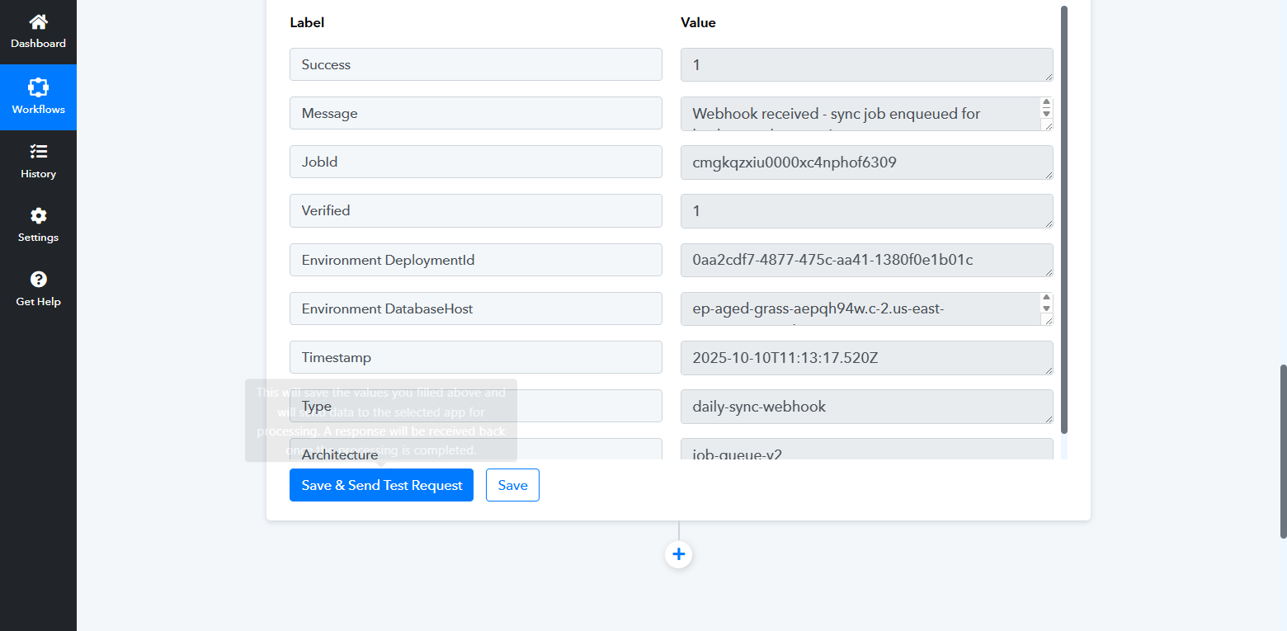Click the Timestamp value field

pyautogui.click(x=866, y=358)
